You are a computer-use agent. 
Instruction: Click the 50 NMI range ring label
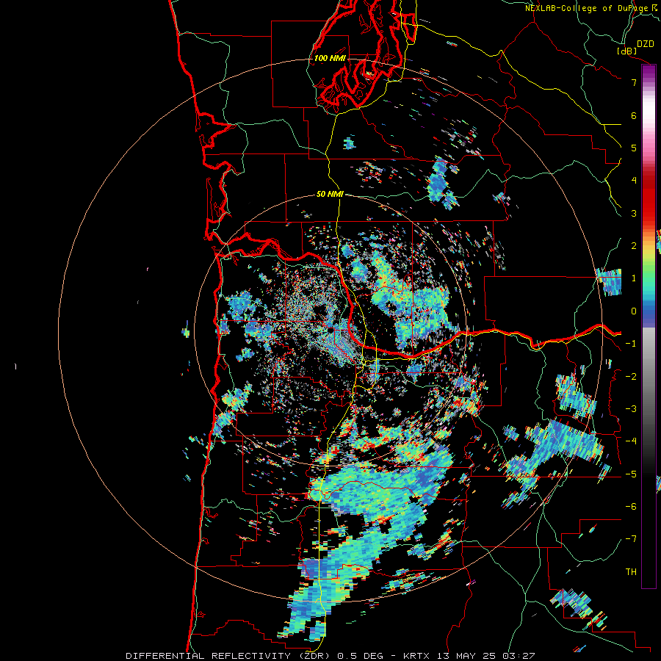pyautogui.click(x=330, y=194)
